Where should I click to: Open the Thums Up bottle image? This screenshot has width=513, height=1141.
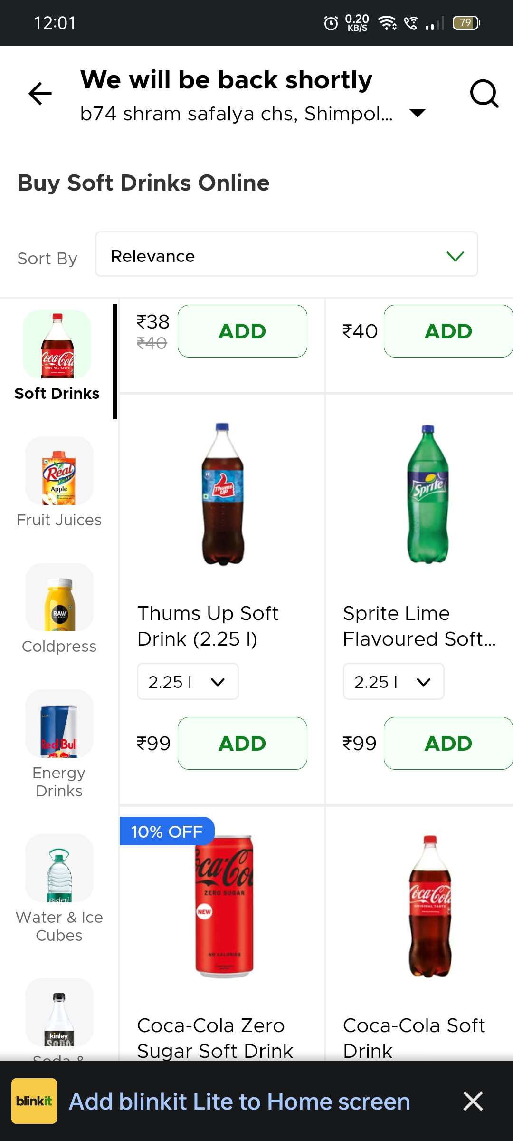223,494
